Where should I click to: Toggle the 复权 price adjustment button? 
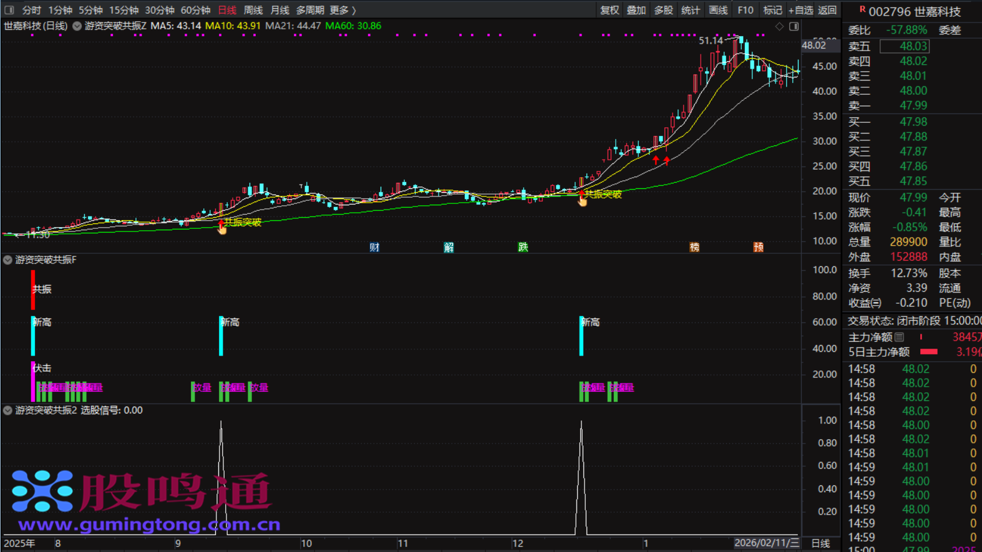pyautogui.click(x=609, y=10)
